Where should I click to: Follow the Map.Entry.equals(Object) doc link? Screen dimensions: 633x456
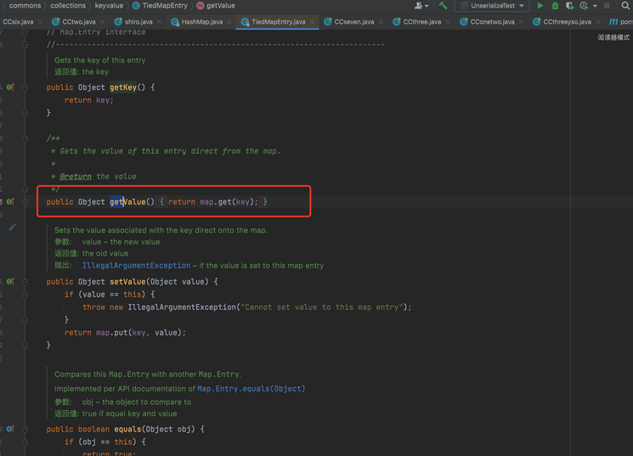(x=251, y=389)
